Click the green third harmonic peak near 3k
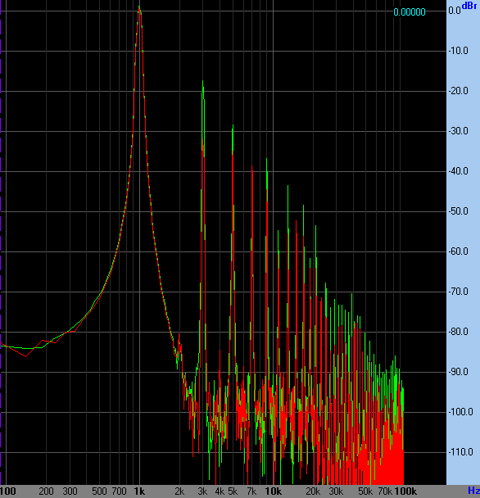The width and height of the screenshot is (480, 498). (x=202, y=82)
